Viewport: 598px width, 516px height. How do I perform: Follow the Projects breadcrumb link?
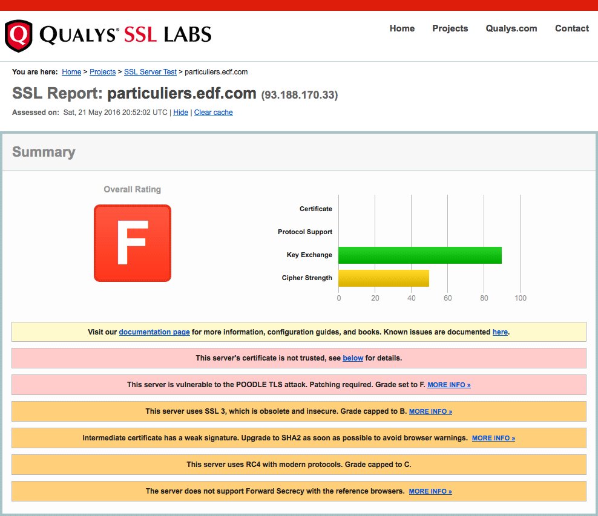tap(102, 72)
